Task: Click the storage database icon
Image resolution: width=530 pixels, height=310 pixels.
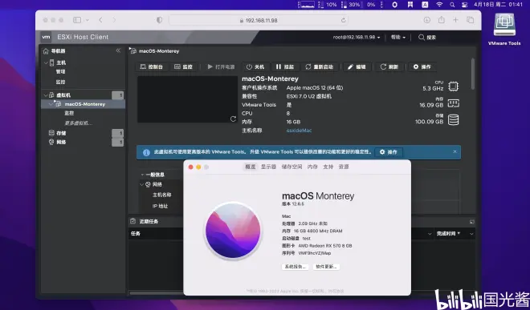Action: (453, 119)
